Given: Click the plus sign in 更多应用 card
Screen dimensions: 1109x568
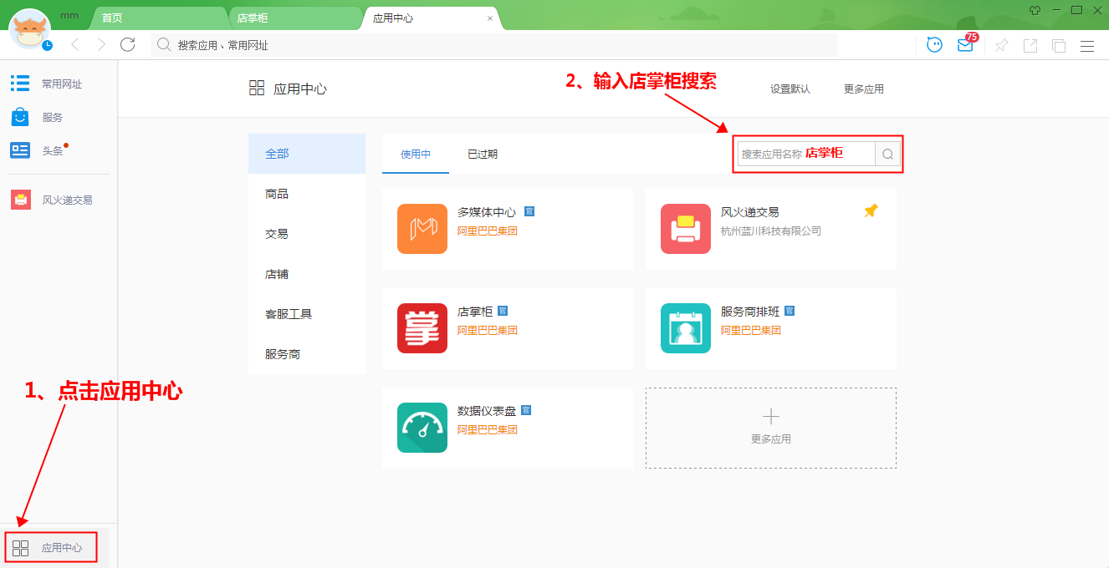Looking at the screenshot, I should point(771,416).
